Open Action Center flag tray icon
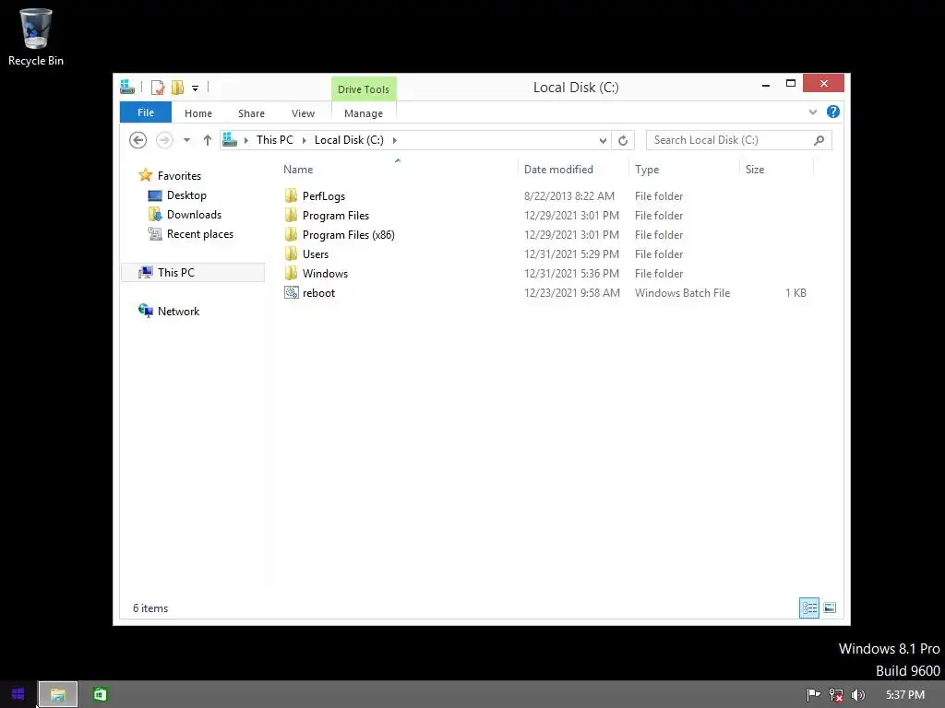Viewport: 945px width, 708px height. click(x=813, y=695)
